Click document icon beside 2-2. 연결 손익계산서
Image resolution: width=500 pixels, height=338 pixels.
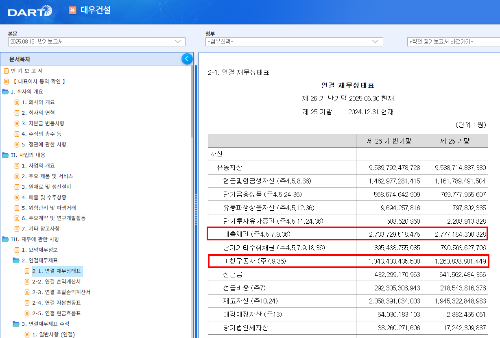pos(27,281)
